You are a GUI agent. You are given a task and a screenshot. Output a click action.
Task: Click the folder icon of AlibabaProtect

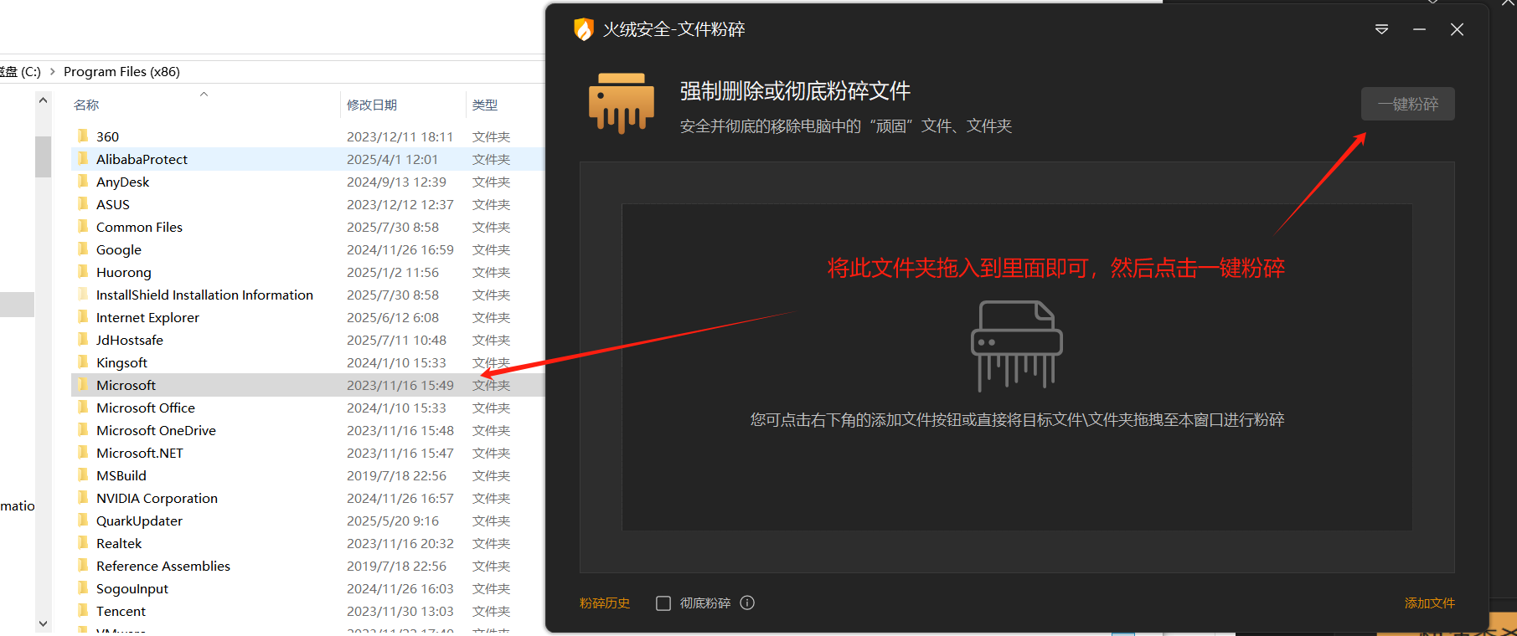pos(83,158)
